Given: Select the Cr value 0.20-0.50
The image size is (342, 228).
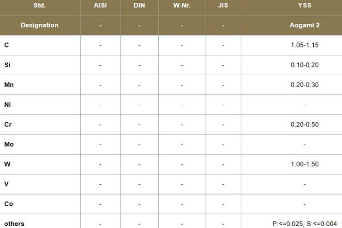Looking at the screenshot, I should point(305,124).
